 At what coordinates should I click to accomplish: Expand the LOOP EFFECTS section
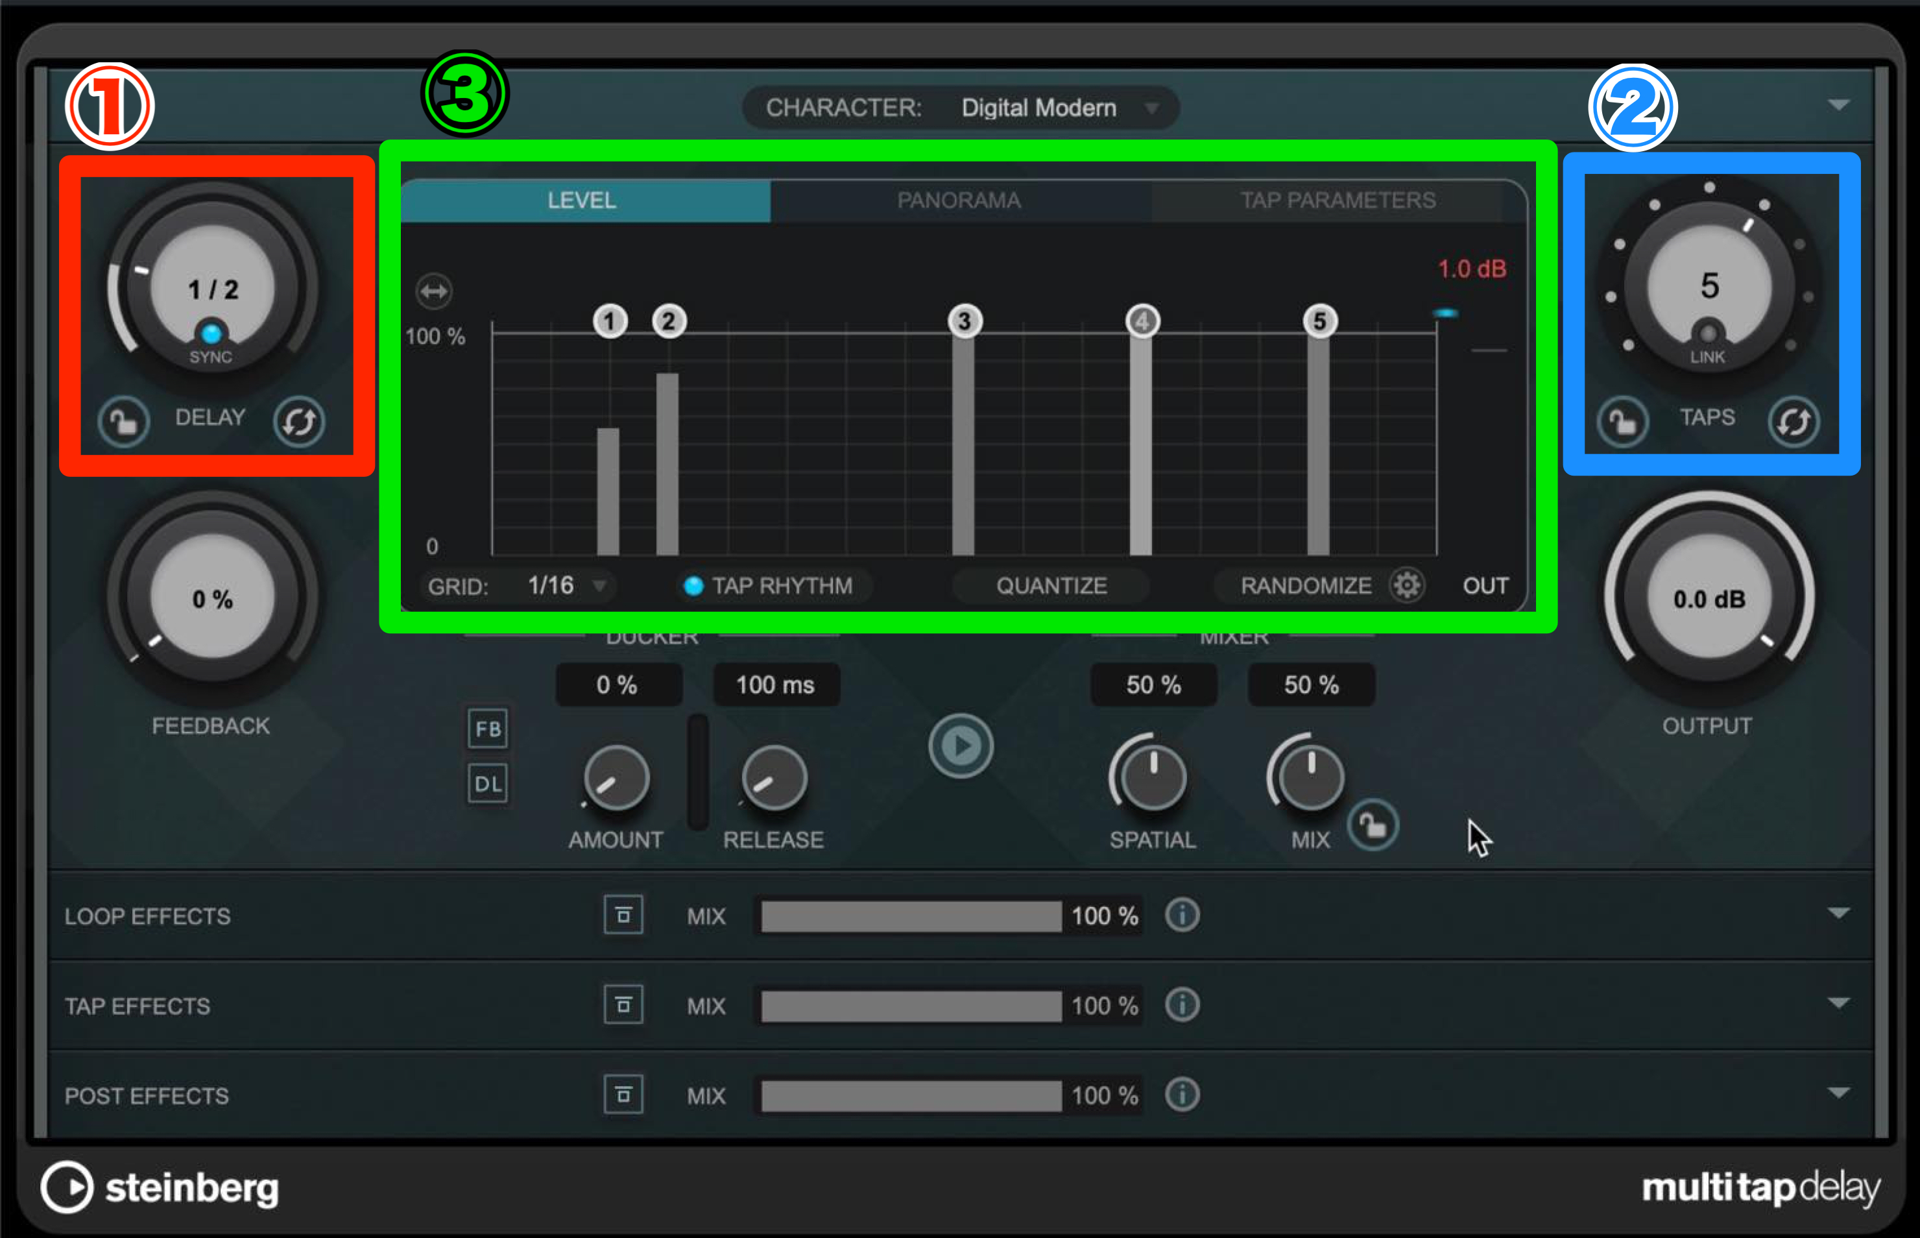coord(1838,913)
